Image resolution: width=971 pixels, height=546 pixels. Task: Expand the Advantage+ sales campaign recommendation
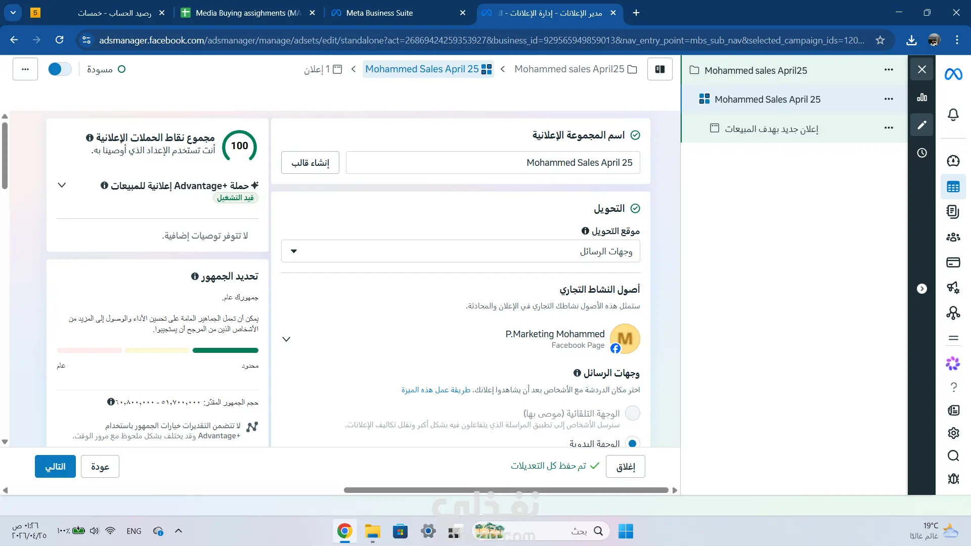(x=62, y=186)
